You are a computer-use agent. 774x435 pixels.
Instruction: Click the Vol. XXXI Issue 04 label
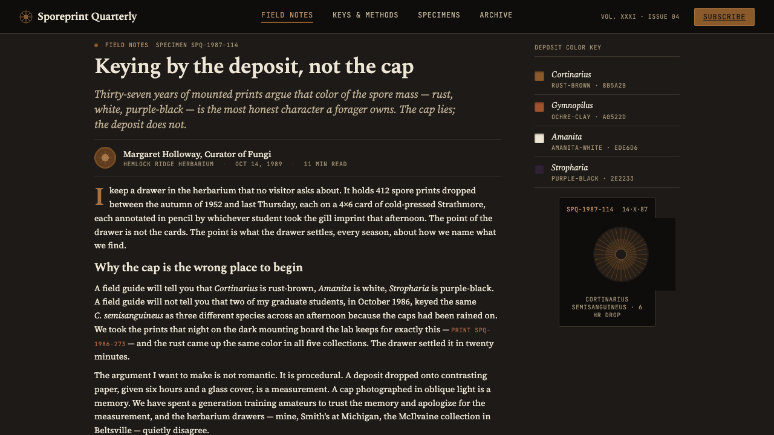pos(640,17)
